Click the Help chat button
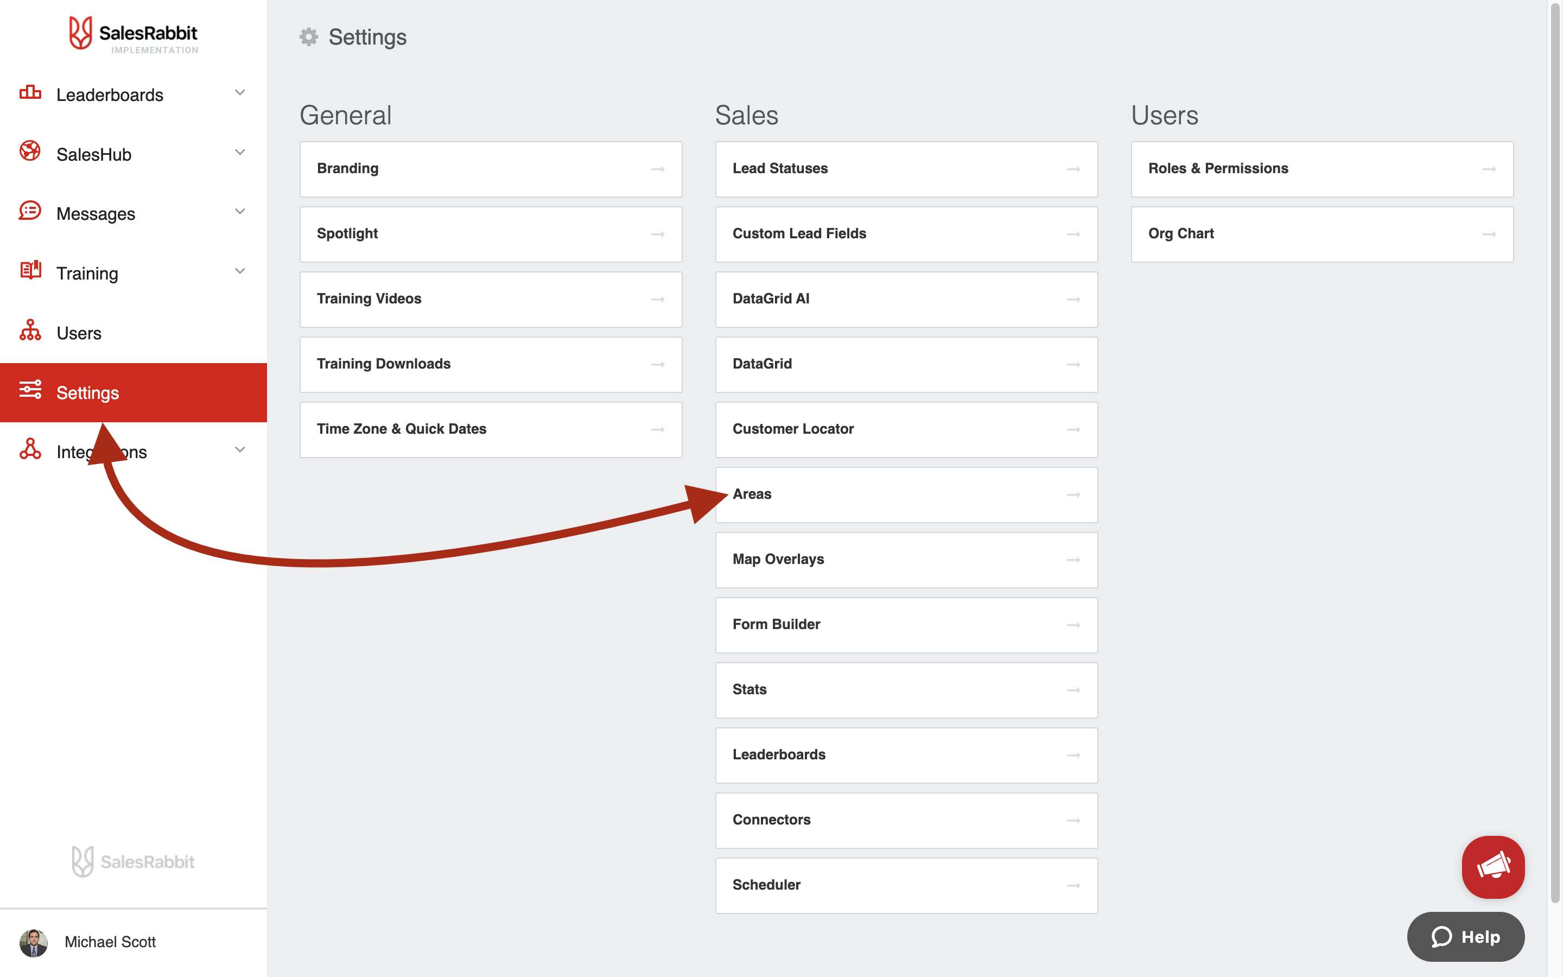This screenshot has width=1563, height=977. click(x=1466, y=937)
